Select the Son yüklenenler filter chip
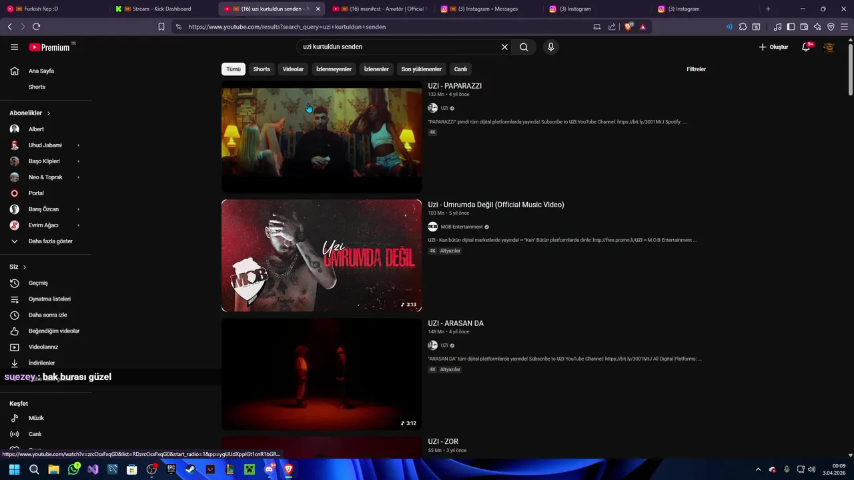Viewport: 854px width, 480px height. coord(422,69)
